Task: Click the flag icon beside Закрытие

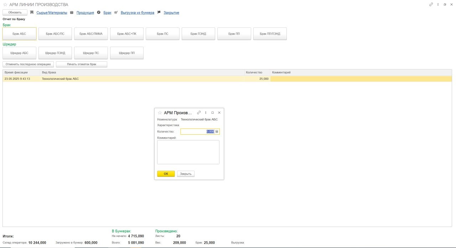Action: [x=159, y=12]
